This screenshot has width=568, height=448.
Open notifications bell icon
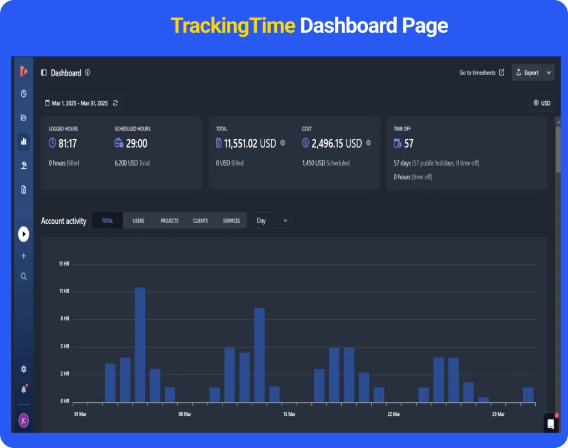23,389
